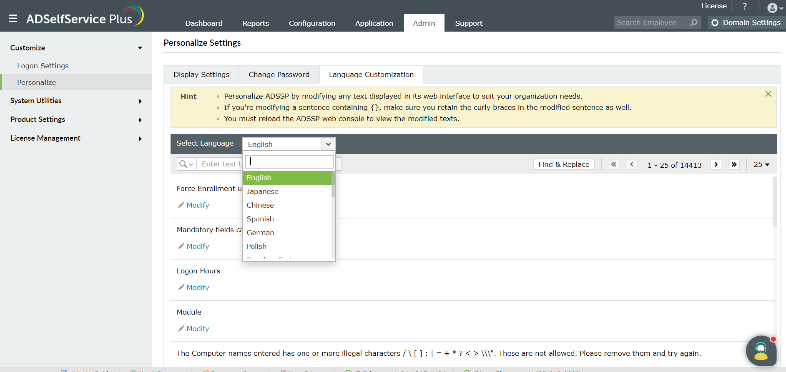Expand the System Utilities sidebar section
Image resolution: width=786 pixels, height=372 pixels.
[140, 101]
